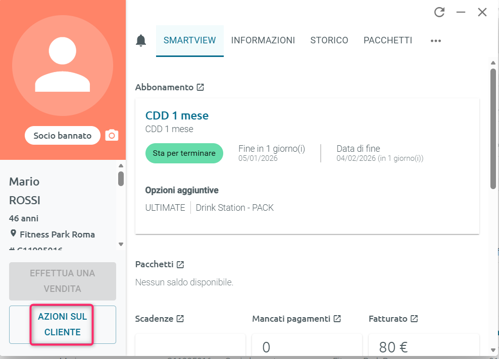
Task: Open the CDD 1 mese subscription title
Action: coord(177,115)
